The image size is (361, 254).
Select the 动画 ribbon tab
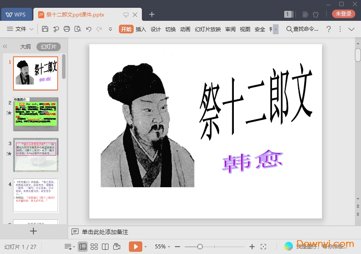pos(185,29)
